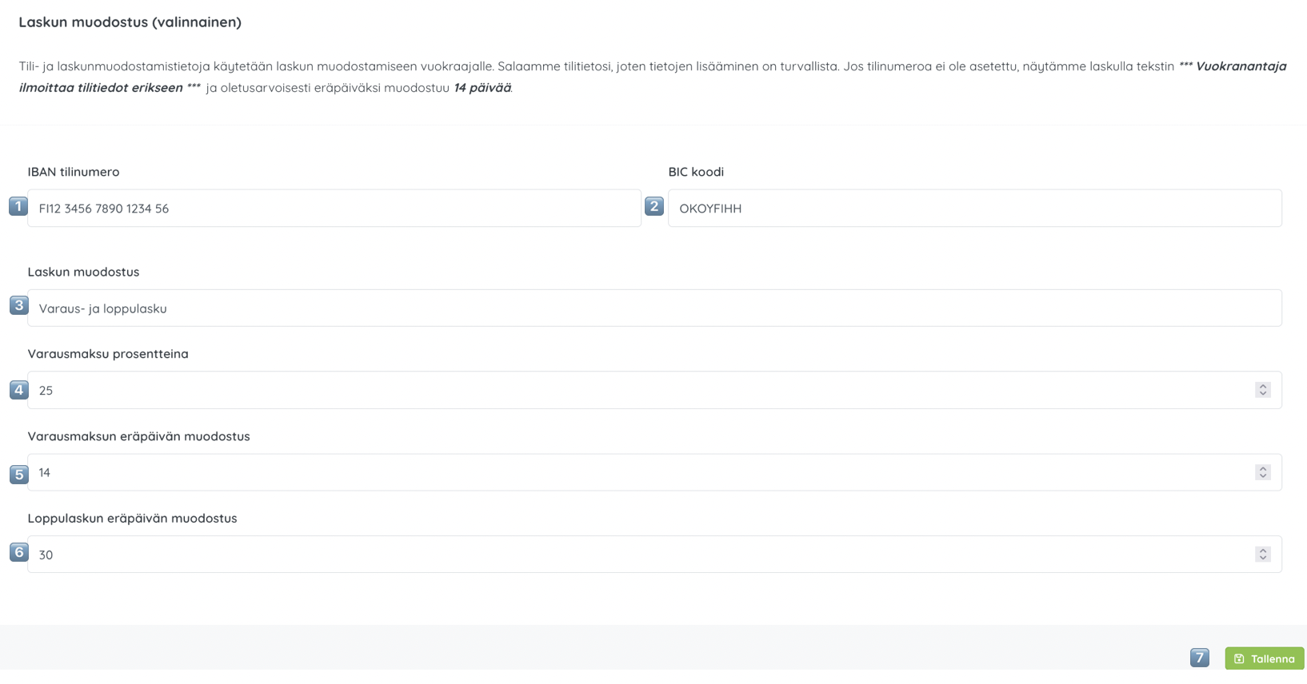
Task: Save the settings with the Tallenna button
Action: [1264, 658]
